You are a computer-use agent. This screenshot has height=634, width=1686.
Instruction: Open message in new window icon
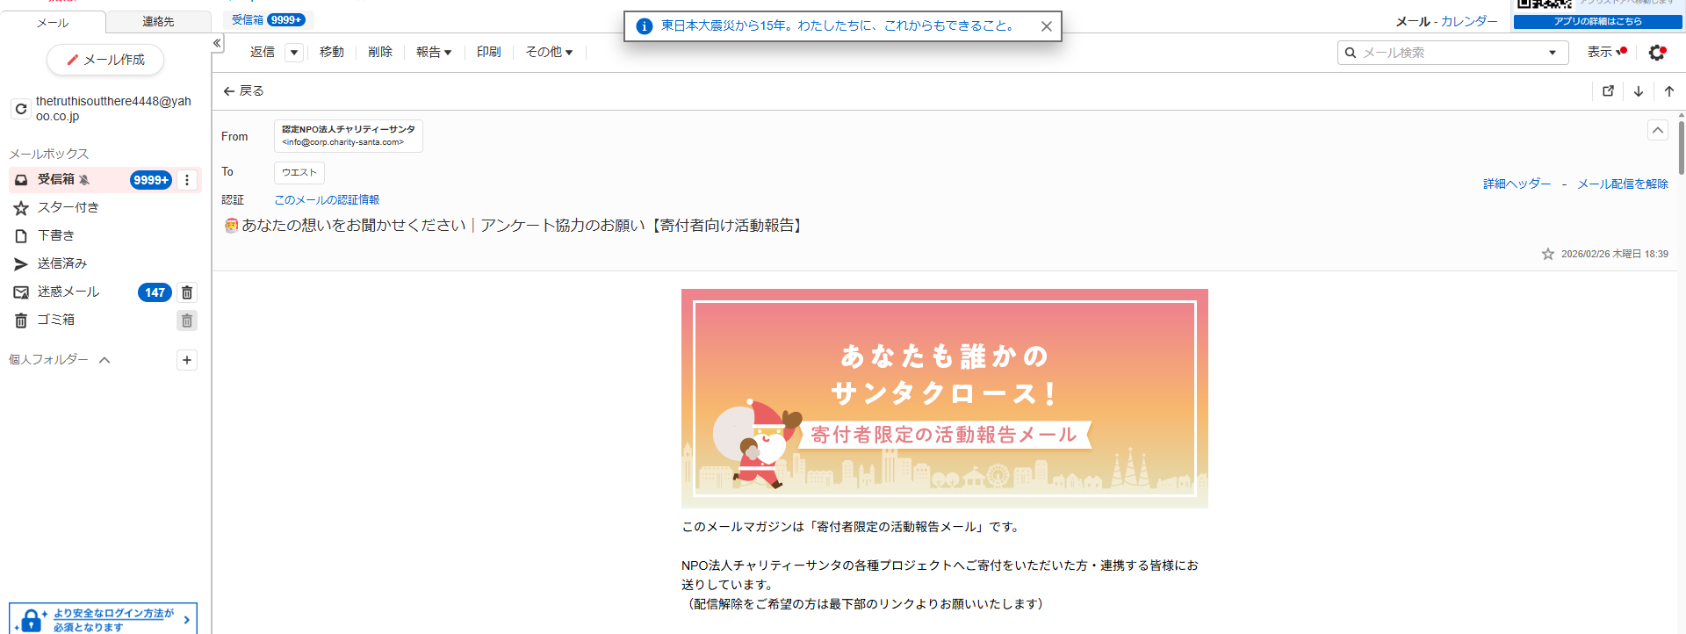[1608, 91]
